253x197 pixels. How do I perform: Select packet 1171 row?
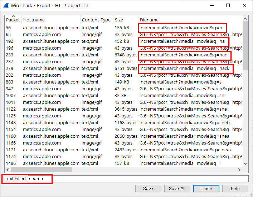pyautogui.click(x=123, y=150)
